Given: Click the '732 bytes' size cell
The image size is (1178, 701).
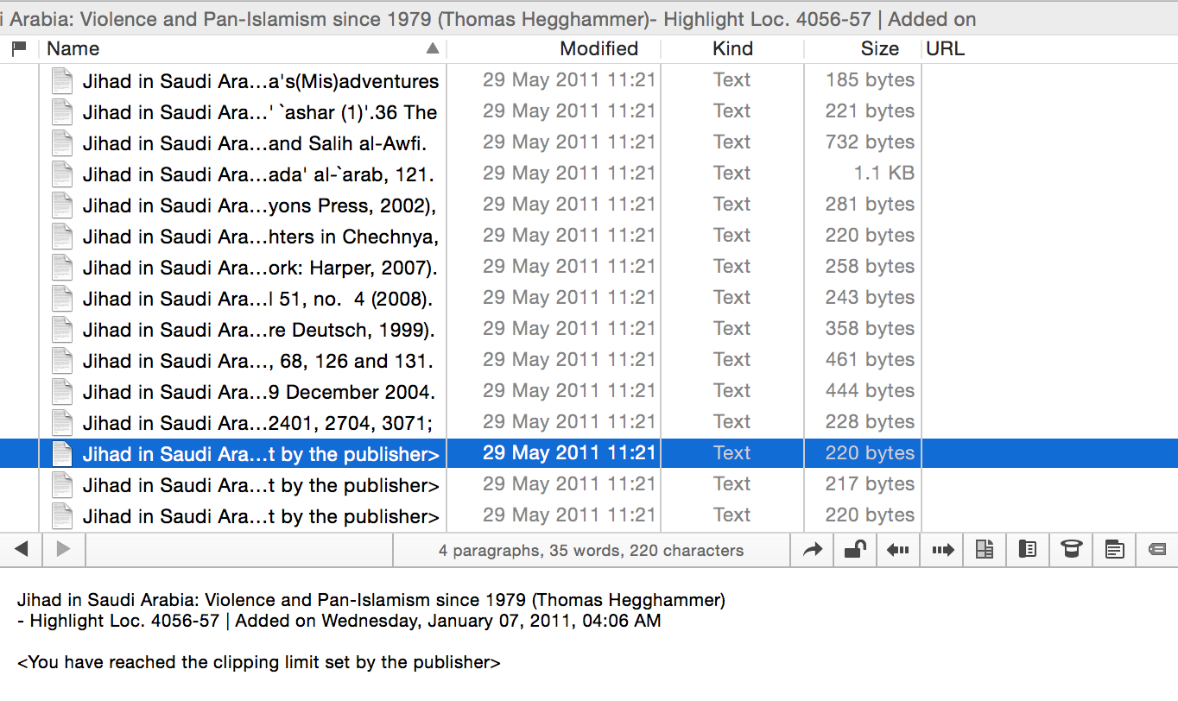Looking at the screenshot, I should 870,142.
